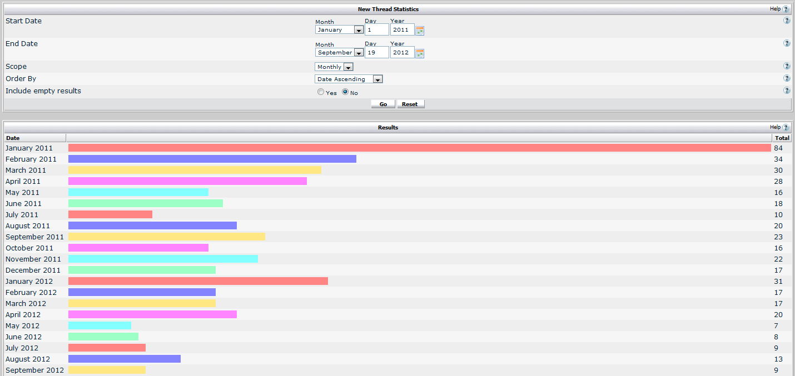
Task: Open the End Date calendar picker icon
Action: 420,53
